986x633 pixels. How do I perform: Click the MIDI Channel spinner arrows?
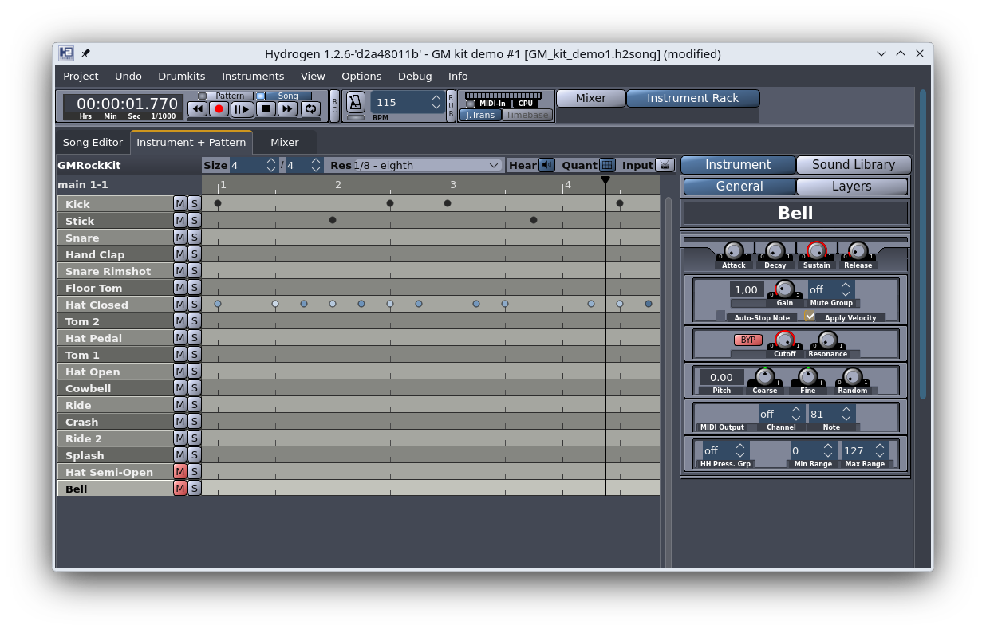[795, 414]
